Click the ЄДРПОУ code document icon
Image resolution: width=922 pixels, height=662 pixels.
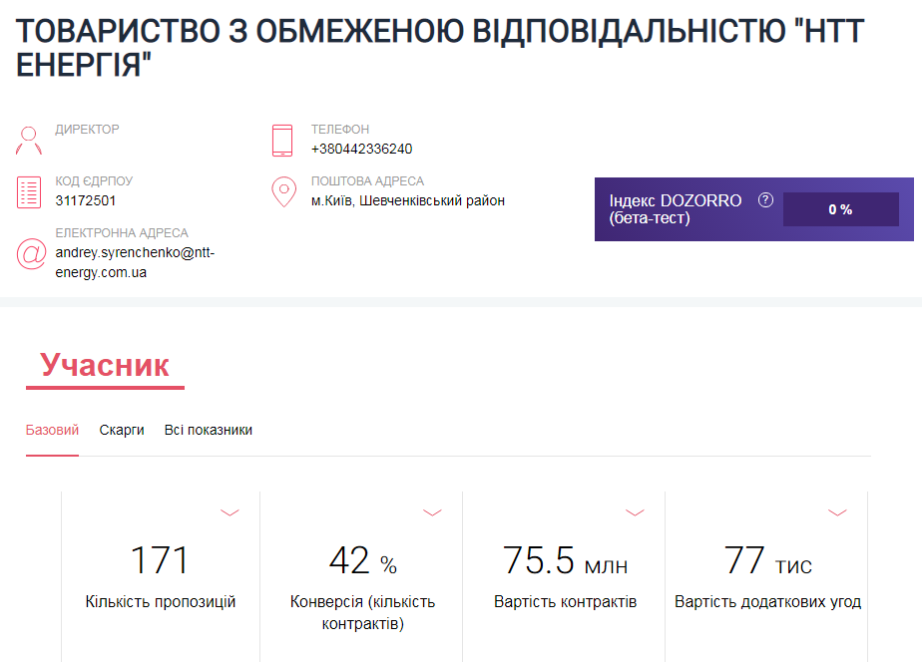click(x=29, y=191)
